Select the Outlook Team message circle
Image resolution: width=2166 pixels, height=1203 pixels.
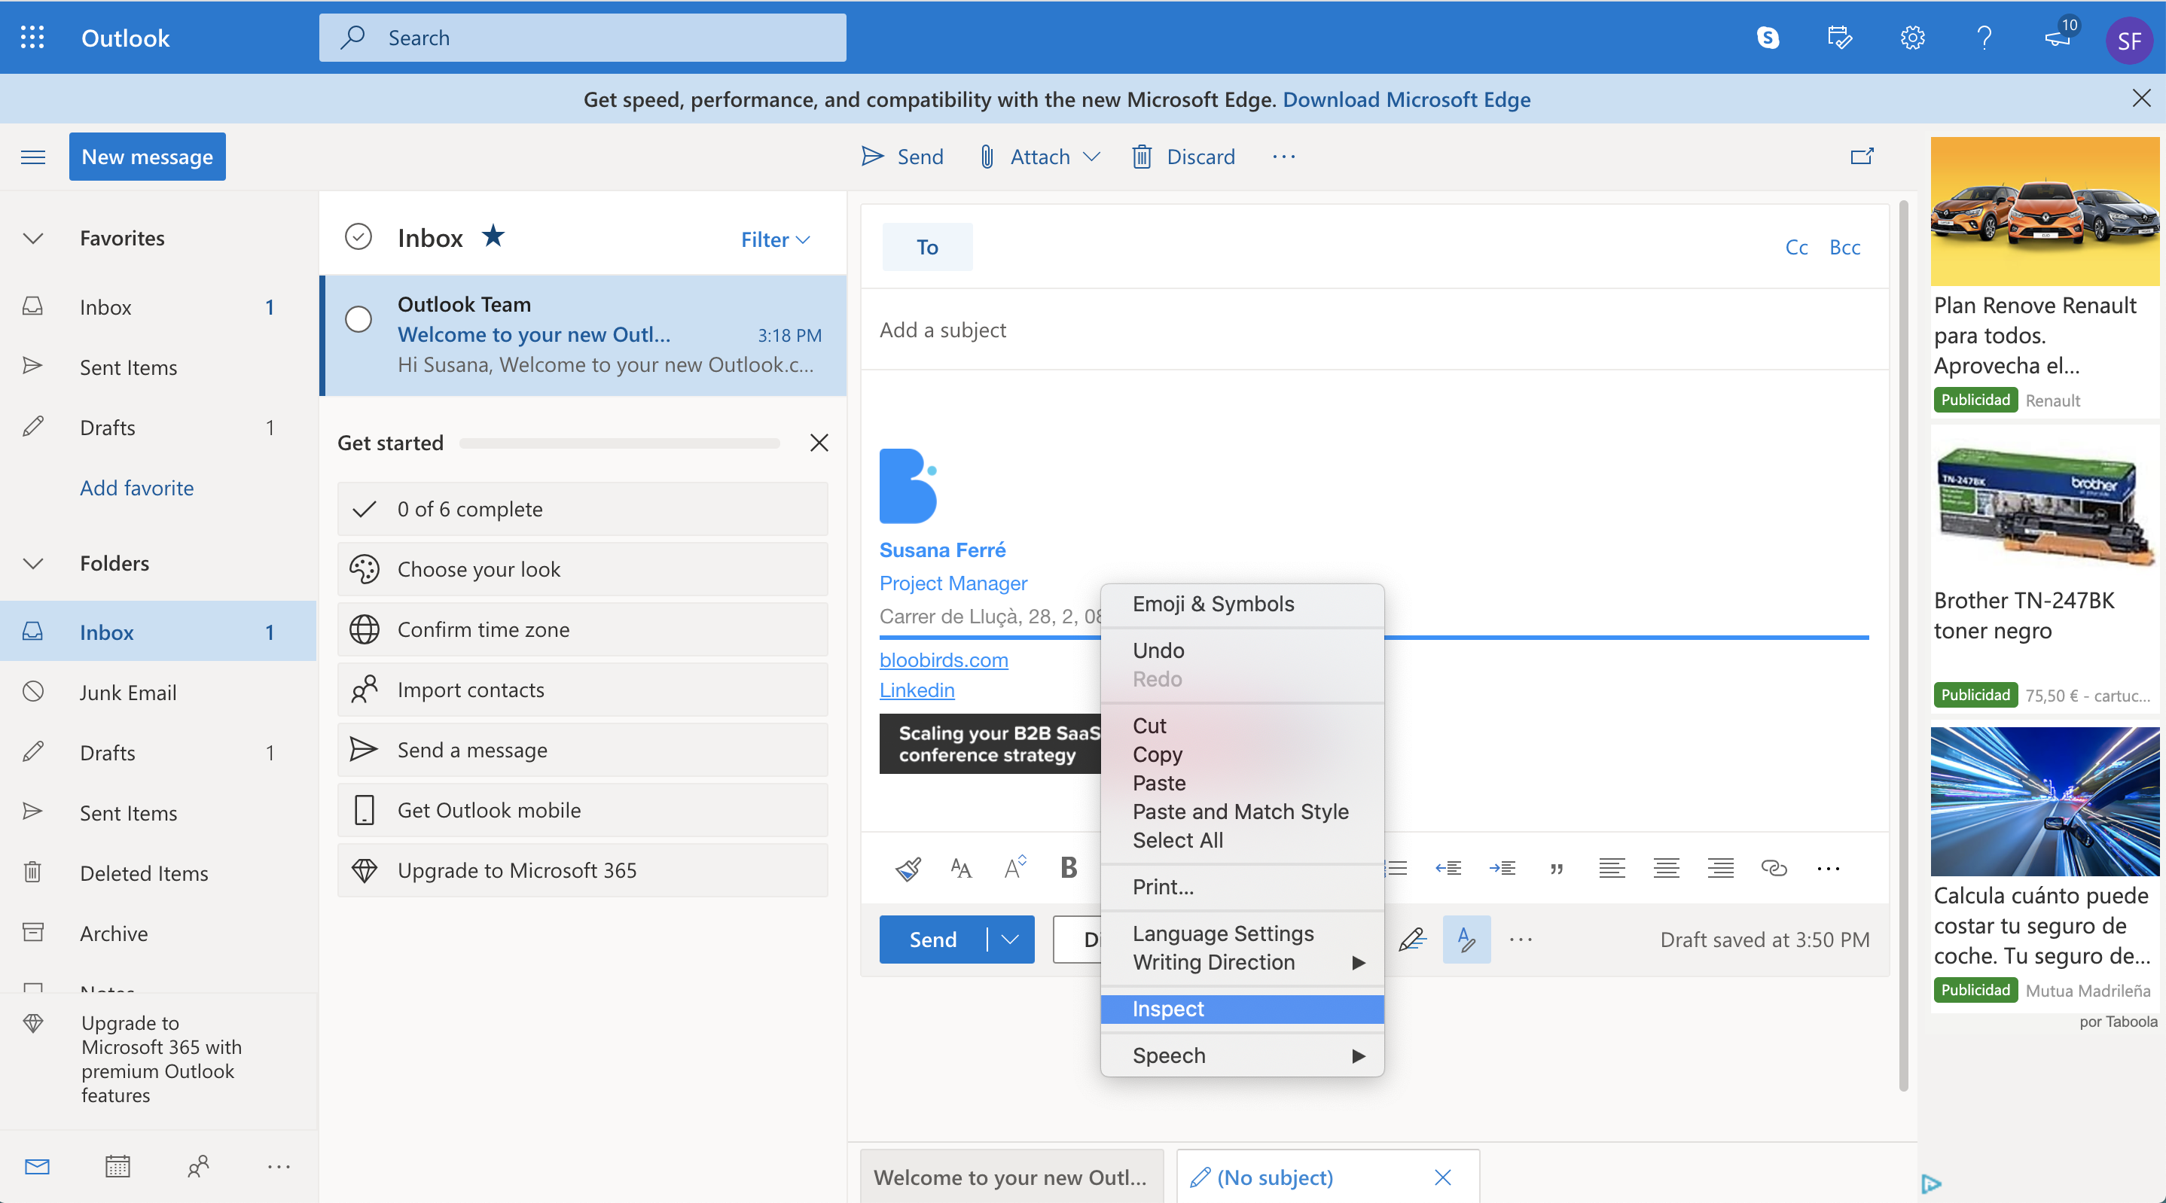358,319
